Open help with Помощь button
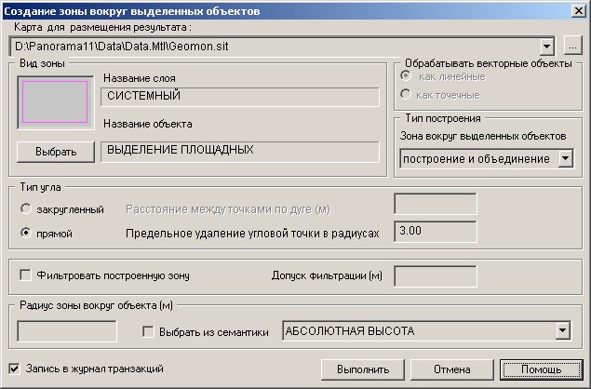Viewport: 591px width, 389px height. (x=541, y=369)
